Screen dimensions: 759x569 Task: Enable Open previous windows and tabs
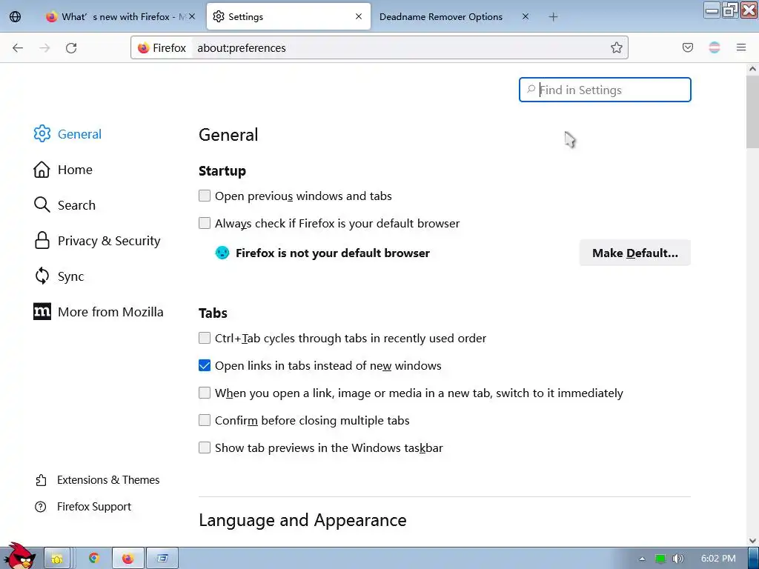pyautogui.click(x=205, y=196)
